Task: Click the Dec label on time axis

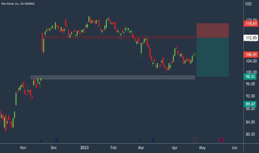Action: 54,147
